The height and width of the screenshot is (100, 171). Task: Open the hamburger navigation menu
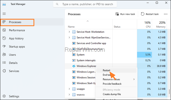pyautogui.click(x=4, y=14)
